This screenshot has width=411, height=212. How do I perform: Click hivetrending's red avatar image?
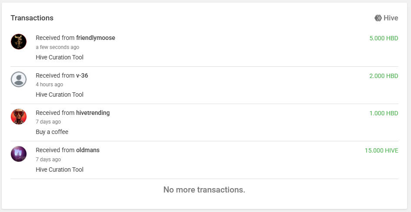(19, 117)
